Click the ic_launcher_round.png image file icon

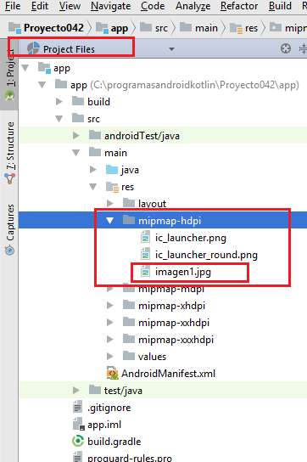tap(145, 254)
